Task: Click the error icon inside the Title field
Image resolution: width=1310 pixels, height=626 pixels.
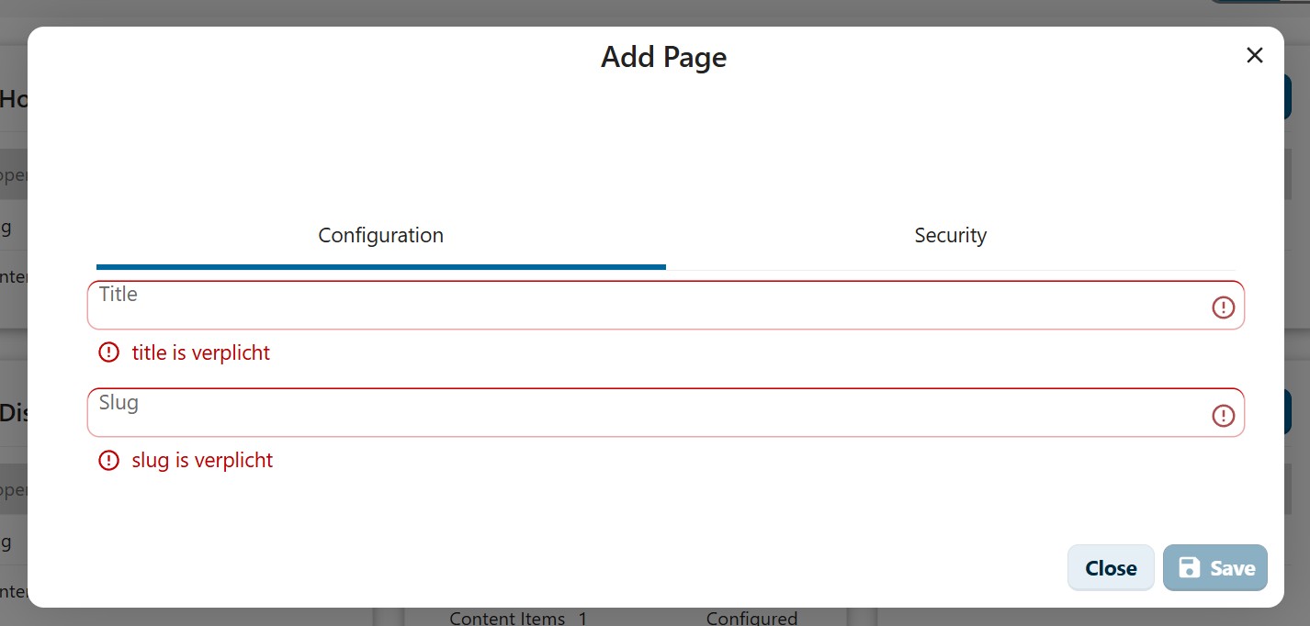Action: [x=1223, y=307]
